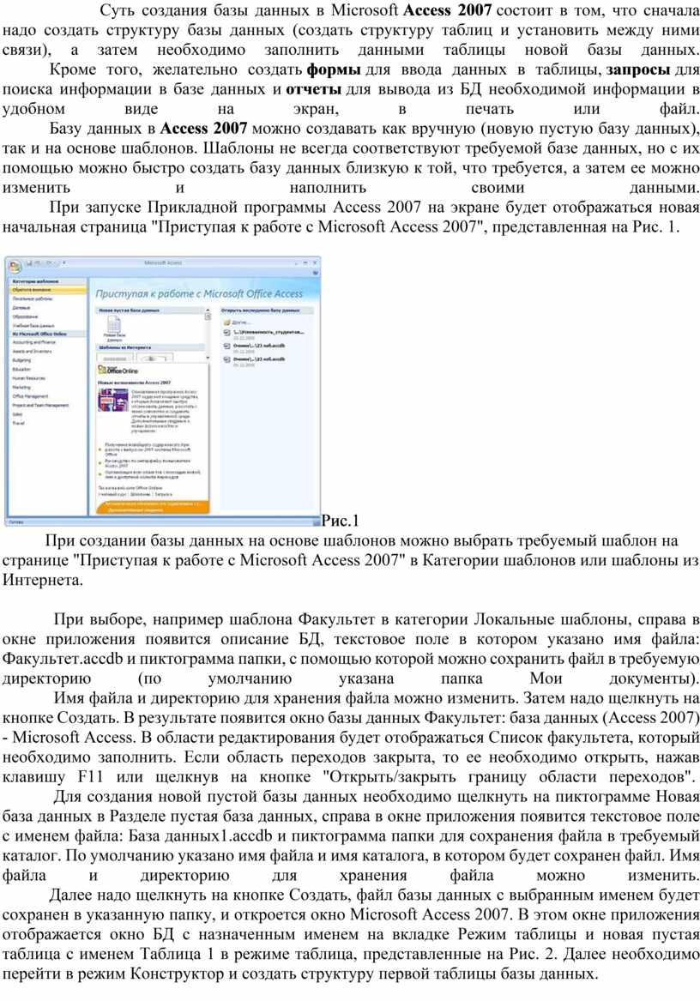The height and width of the screenshot is (1001, 700).
Task: Select Локальные шаблоны template category
Action: pos(33,298)
